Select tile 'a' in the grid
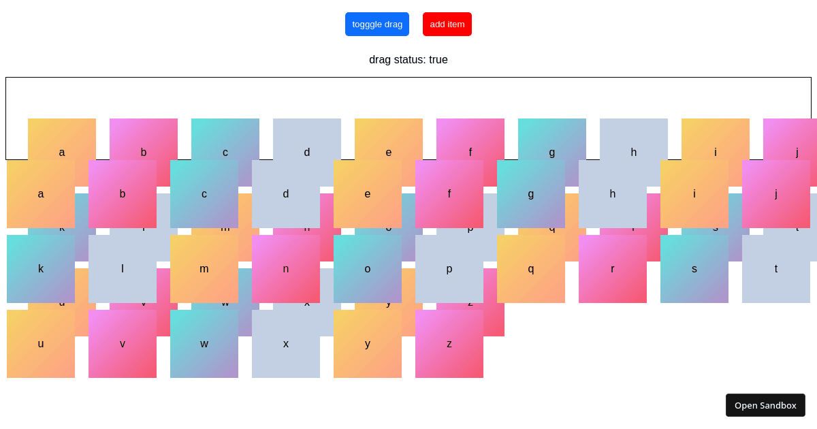Screen dimensions: 817x429 click(x=41, y=194)
